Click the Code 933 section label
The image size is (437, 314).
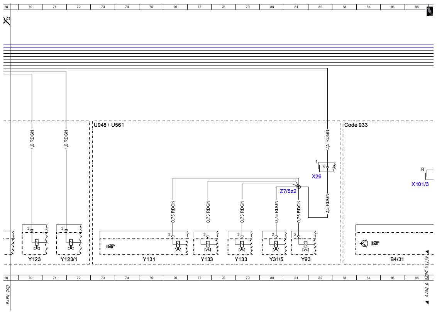click(x=356, y=125)
